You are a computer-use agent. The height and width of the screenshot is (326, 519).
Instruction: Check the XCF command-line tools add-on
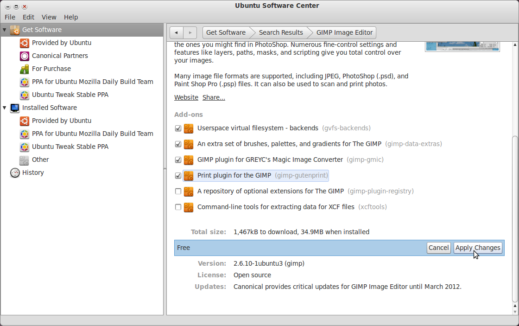(178, 207)
